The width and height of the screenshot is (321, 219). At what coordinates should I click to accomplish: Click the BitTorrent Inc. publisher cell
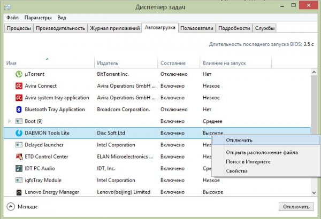(x=113, y=74)
